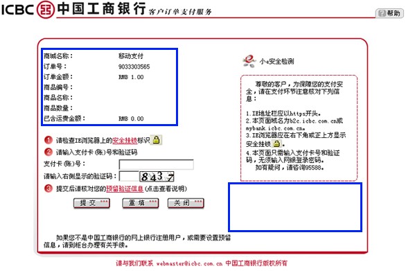Open the 安全挂锁 link
This screenshot has width=406, height=271.
tap(125, 141)
